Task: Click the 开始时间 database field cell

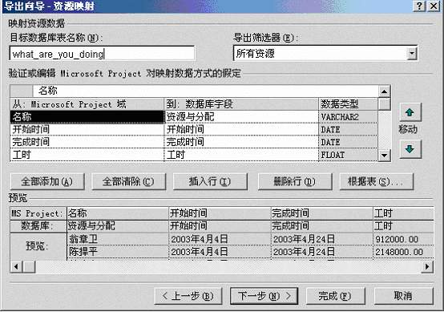Action: click(x=241, y=129)
